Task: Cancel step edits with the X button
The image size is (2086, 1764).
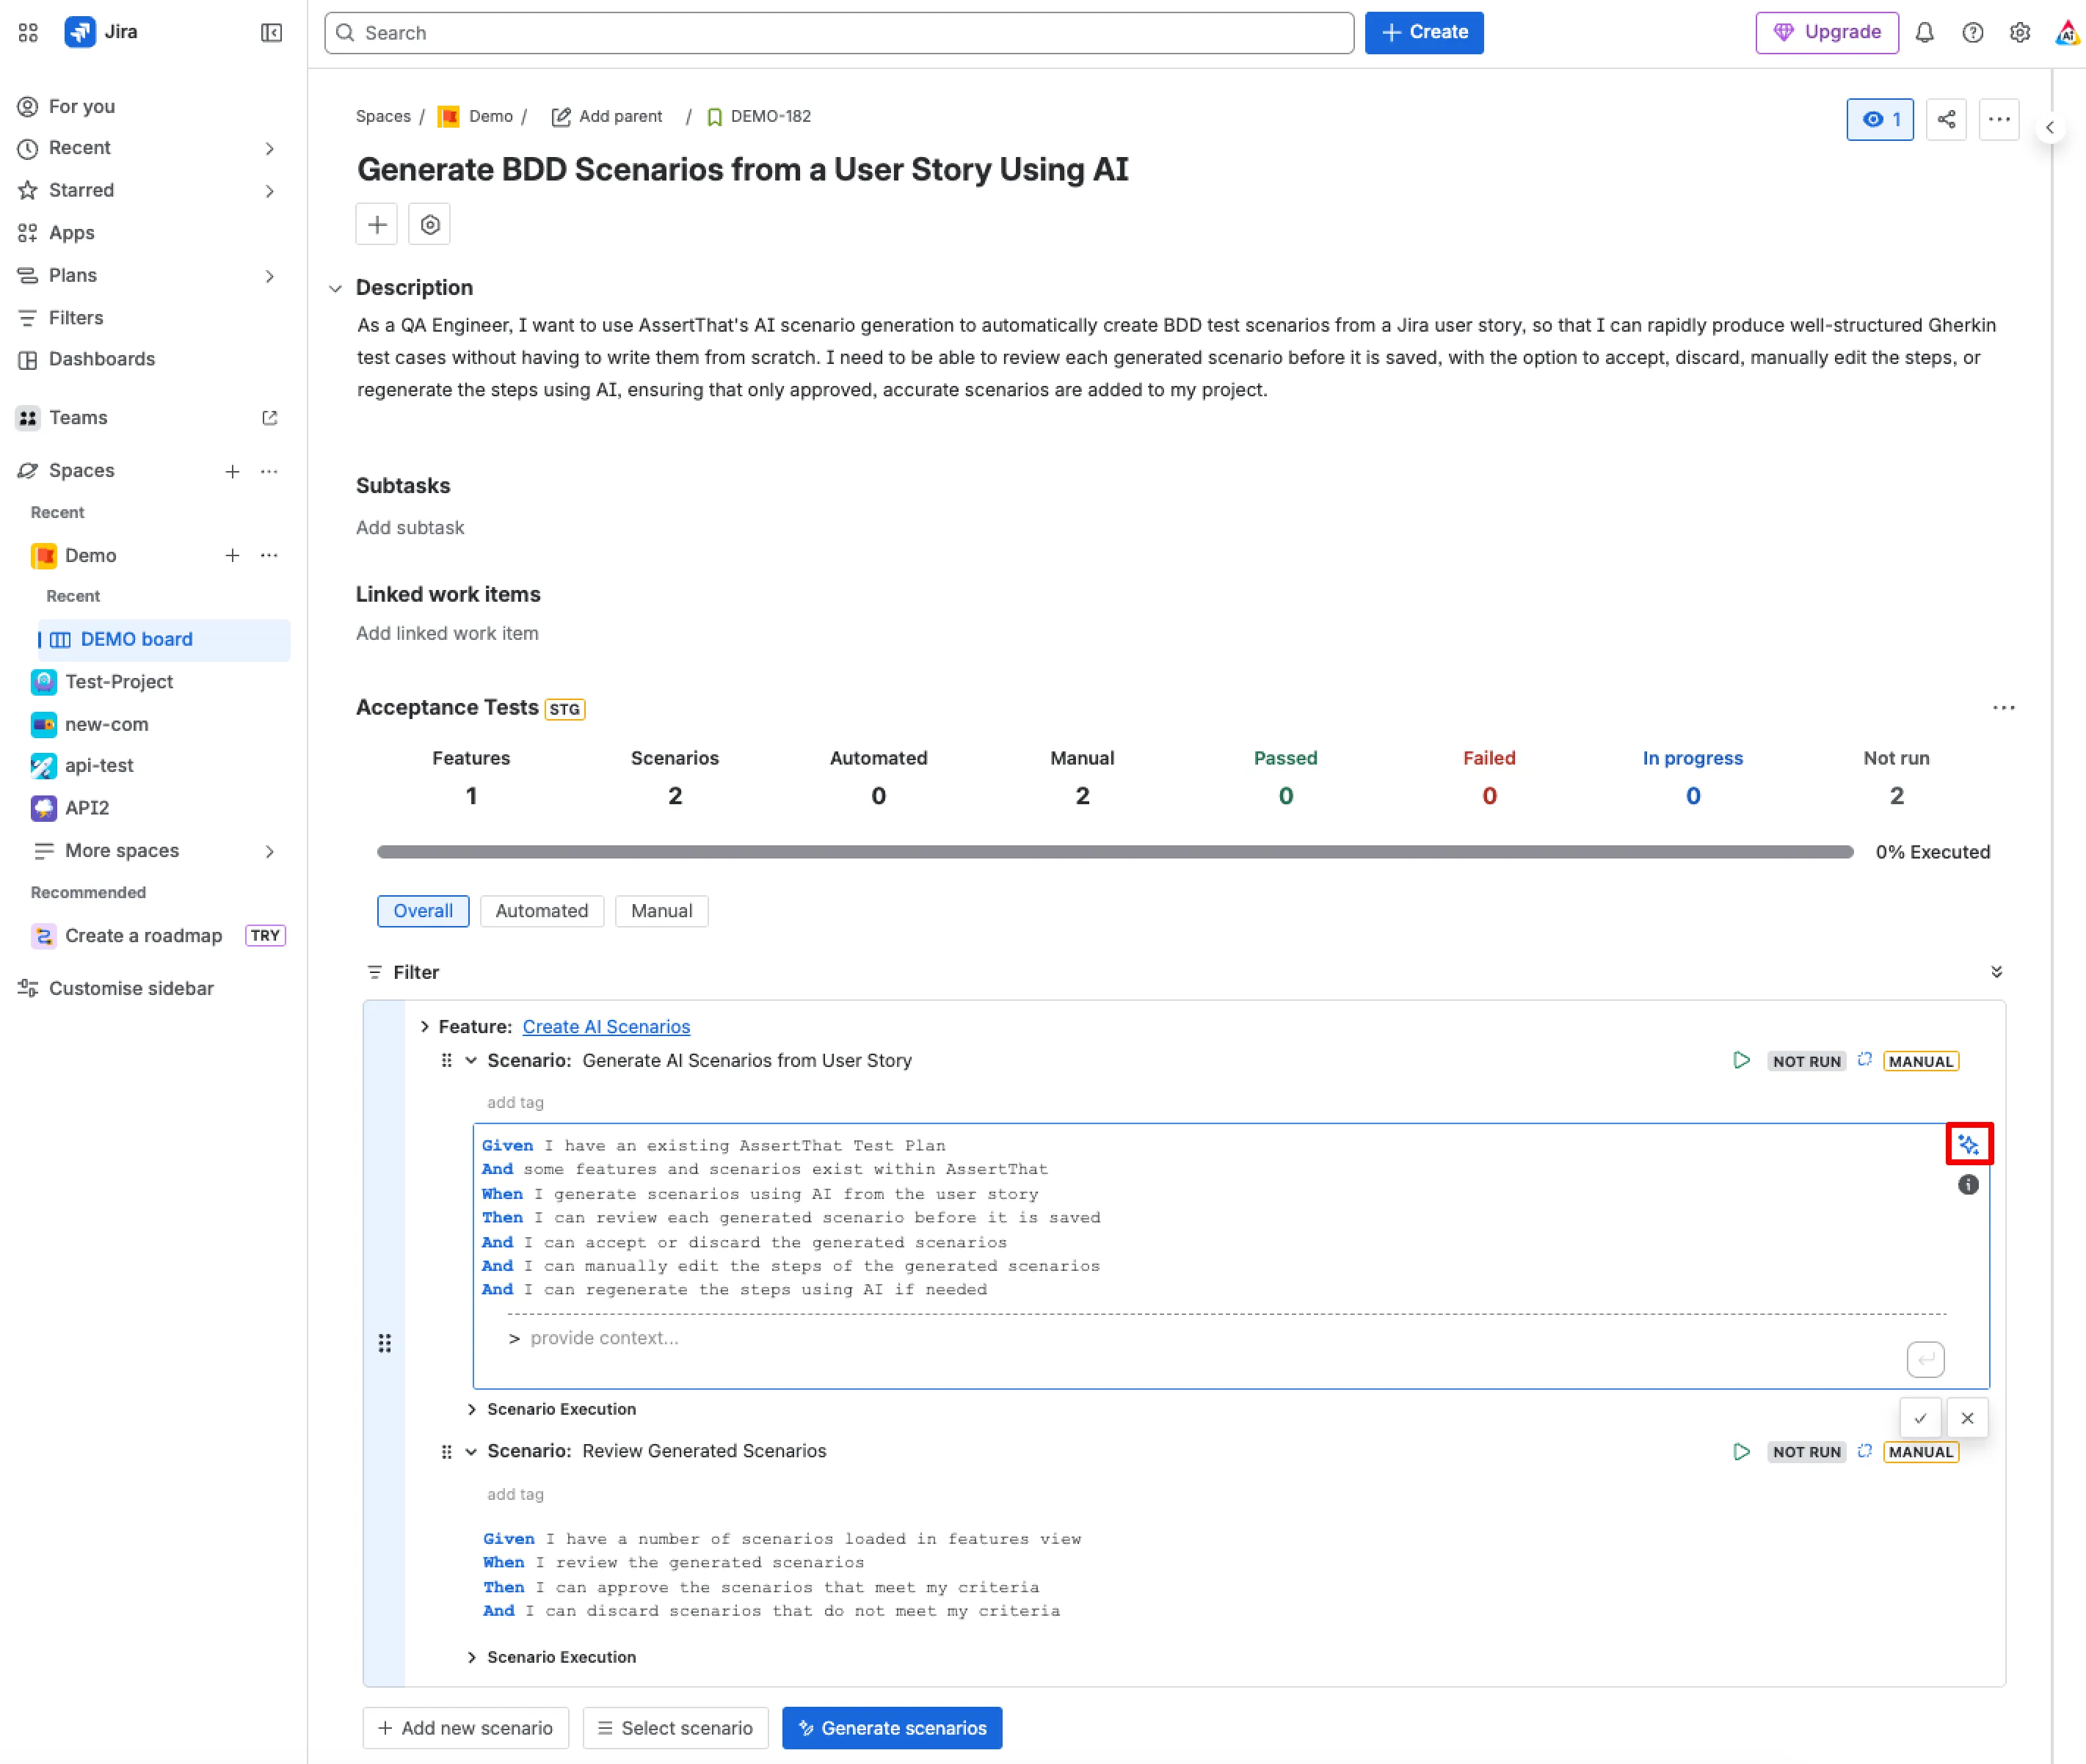Action: (1967, 1418)
